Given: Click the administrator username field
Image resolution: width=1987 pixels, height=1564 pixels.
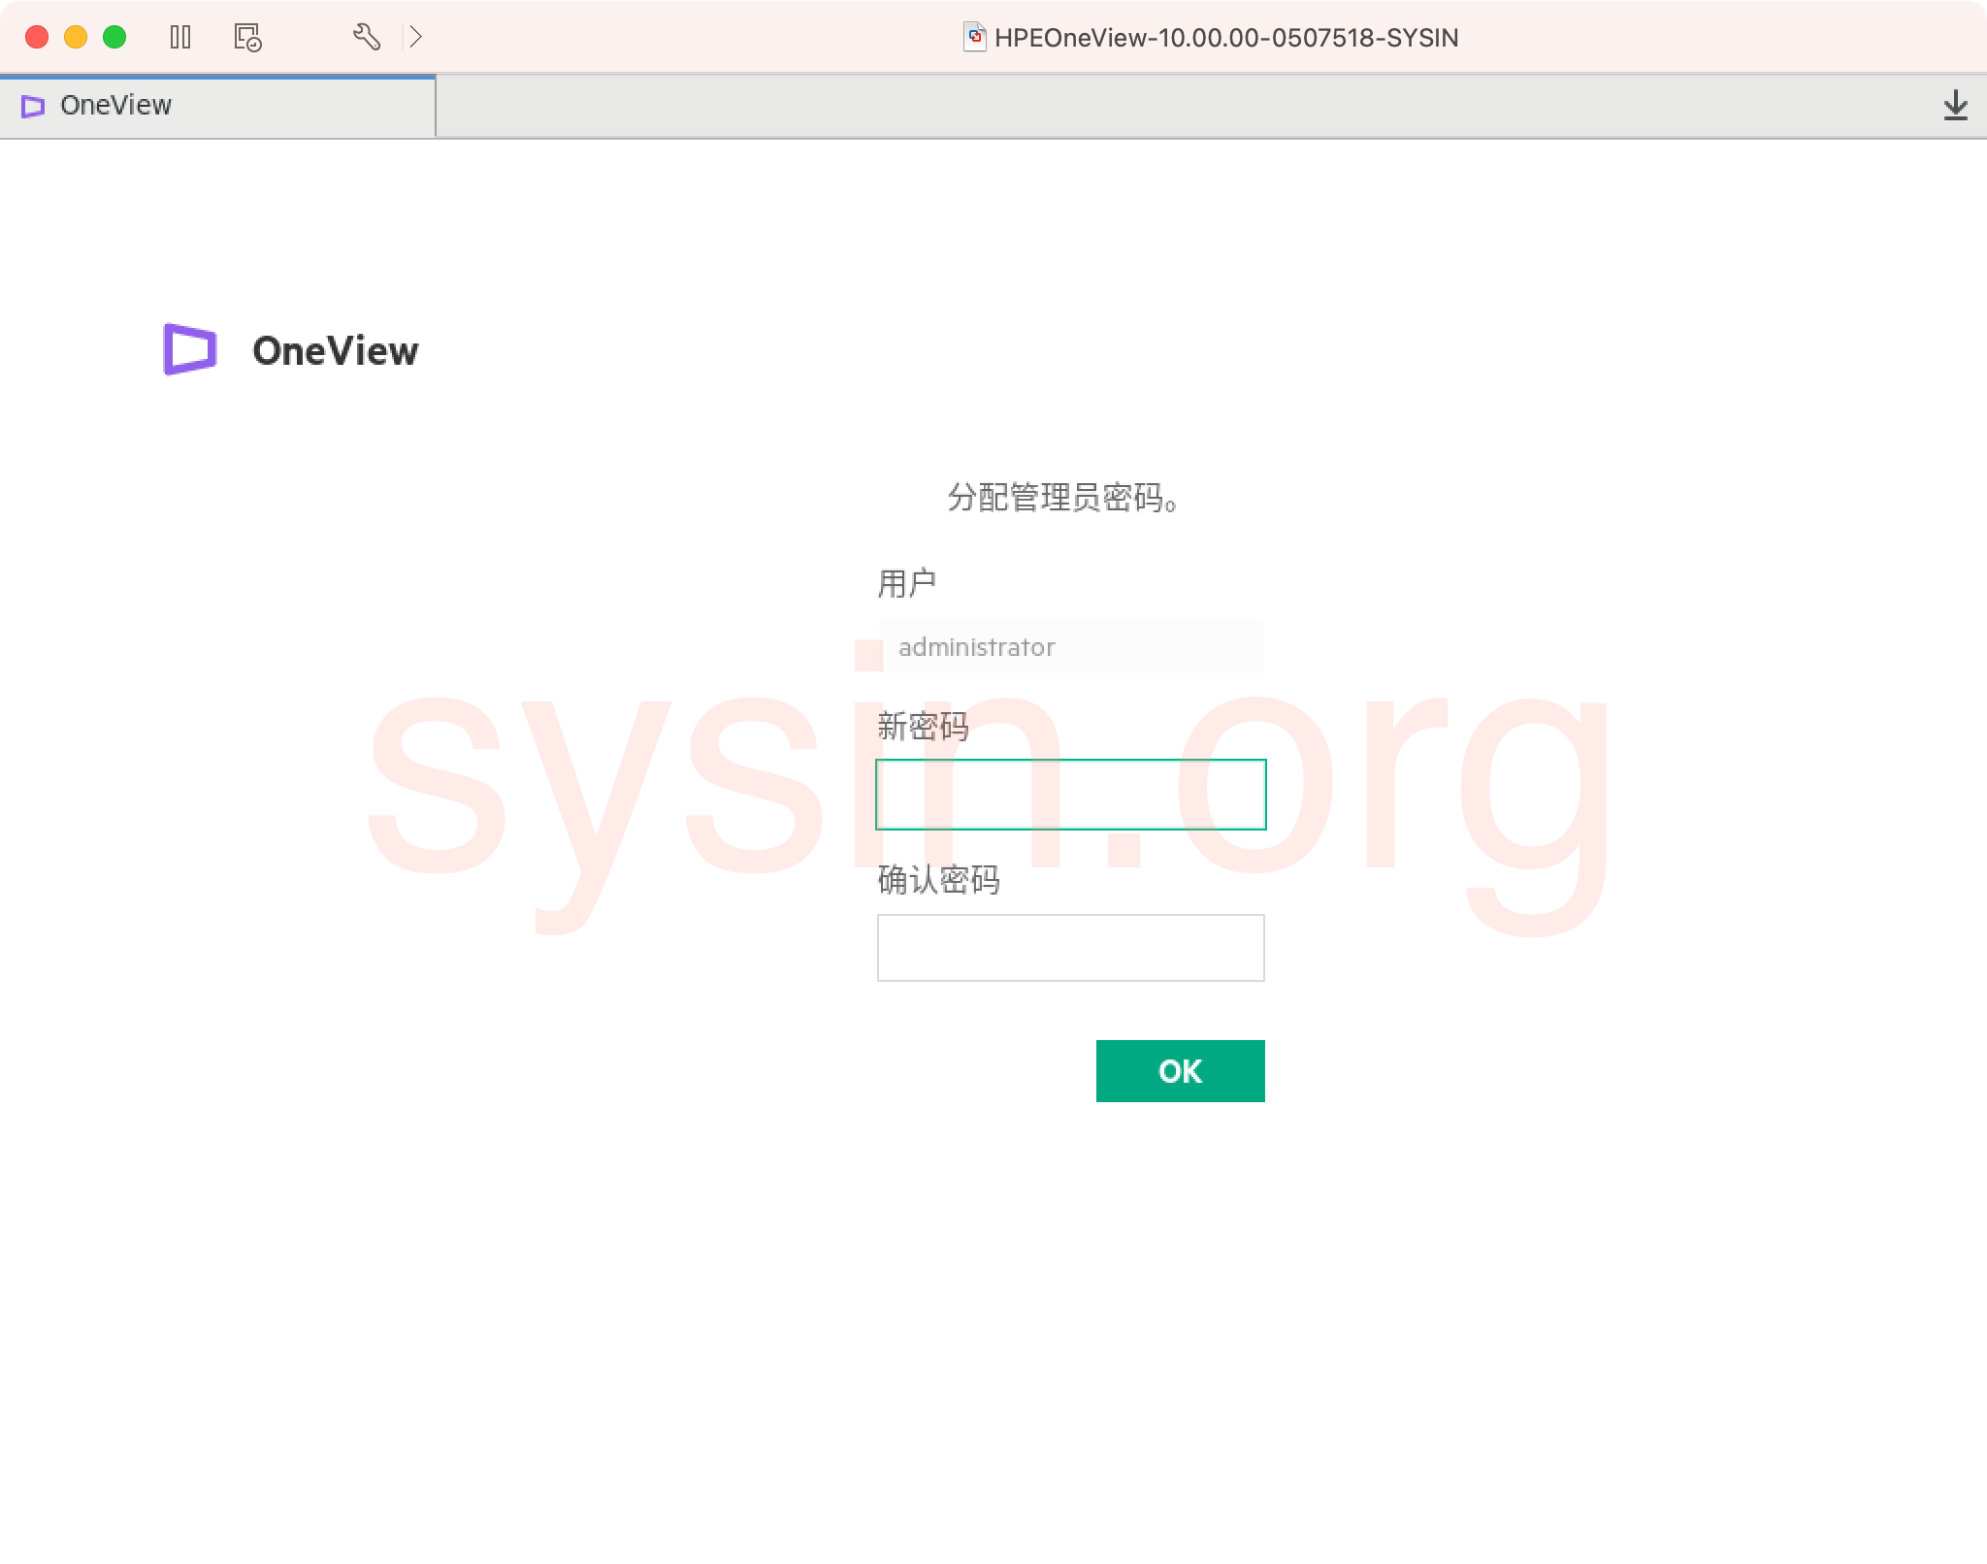Looking at the screenshot, I should (x=1070, y=646).
